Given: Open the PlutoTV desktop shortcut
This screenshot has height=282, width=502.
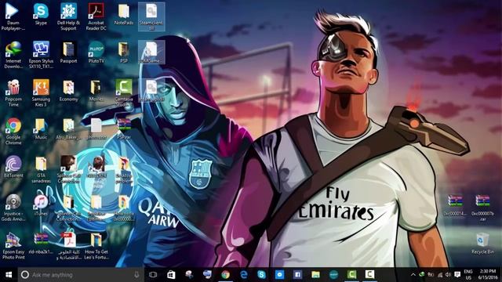Looking at the screenshot, I should coord(96,52).
